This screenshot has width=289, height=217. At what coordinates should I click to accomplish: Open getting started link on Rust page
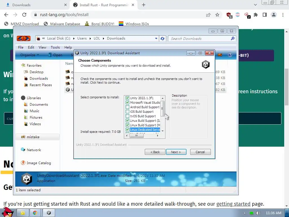tap(233, 204)
